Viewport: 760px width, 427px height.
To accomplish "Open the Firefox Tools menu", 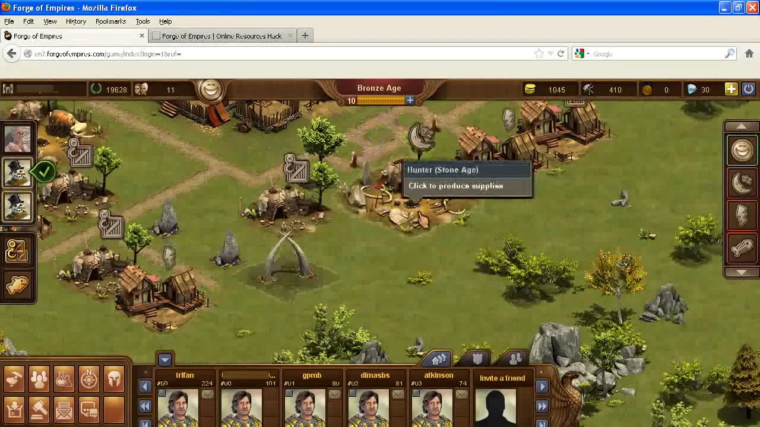I will 142,21.
